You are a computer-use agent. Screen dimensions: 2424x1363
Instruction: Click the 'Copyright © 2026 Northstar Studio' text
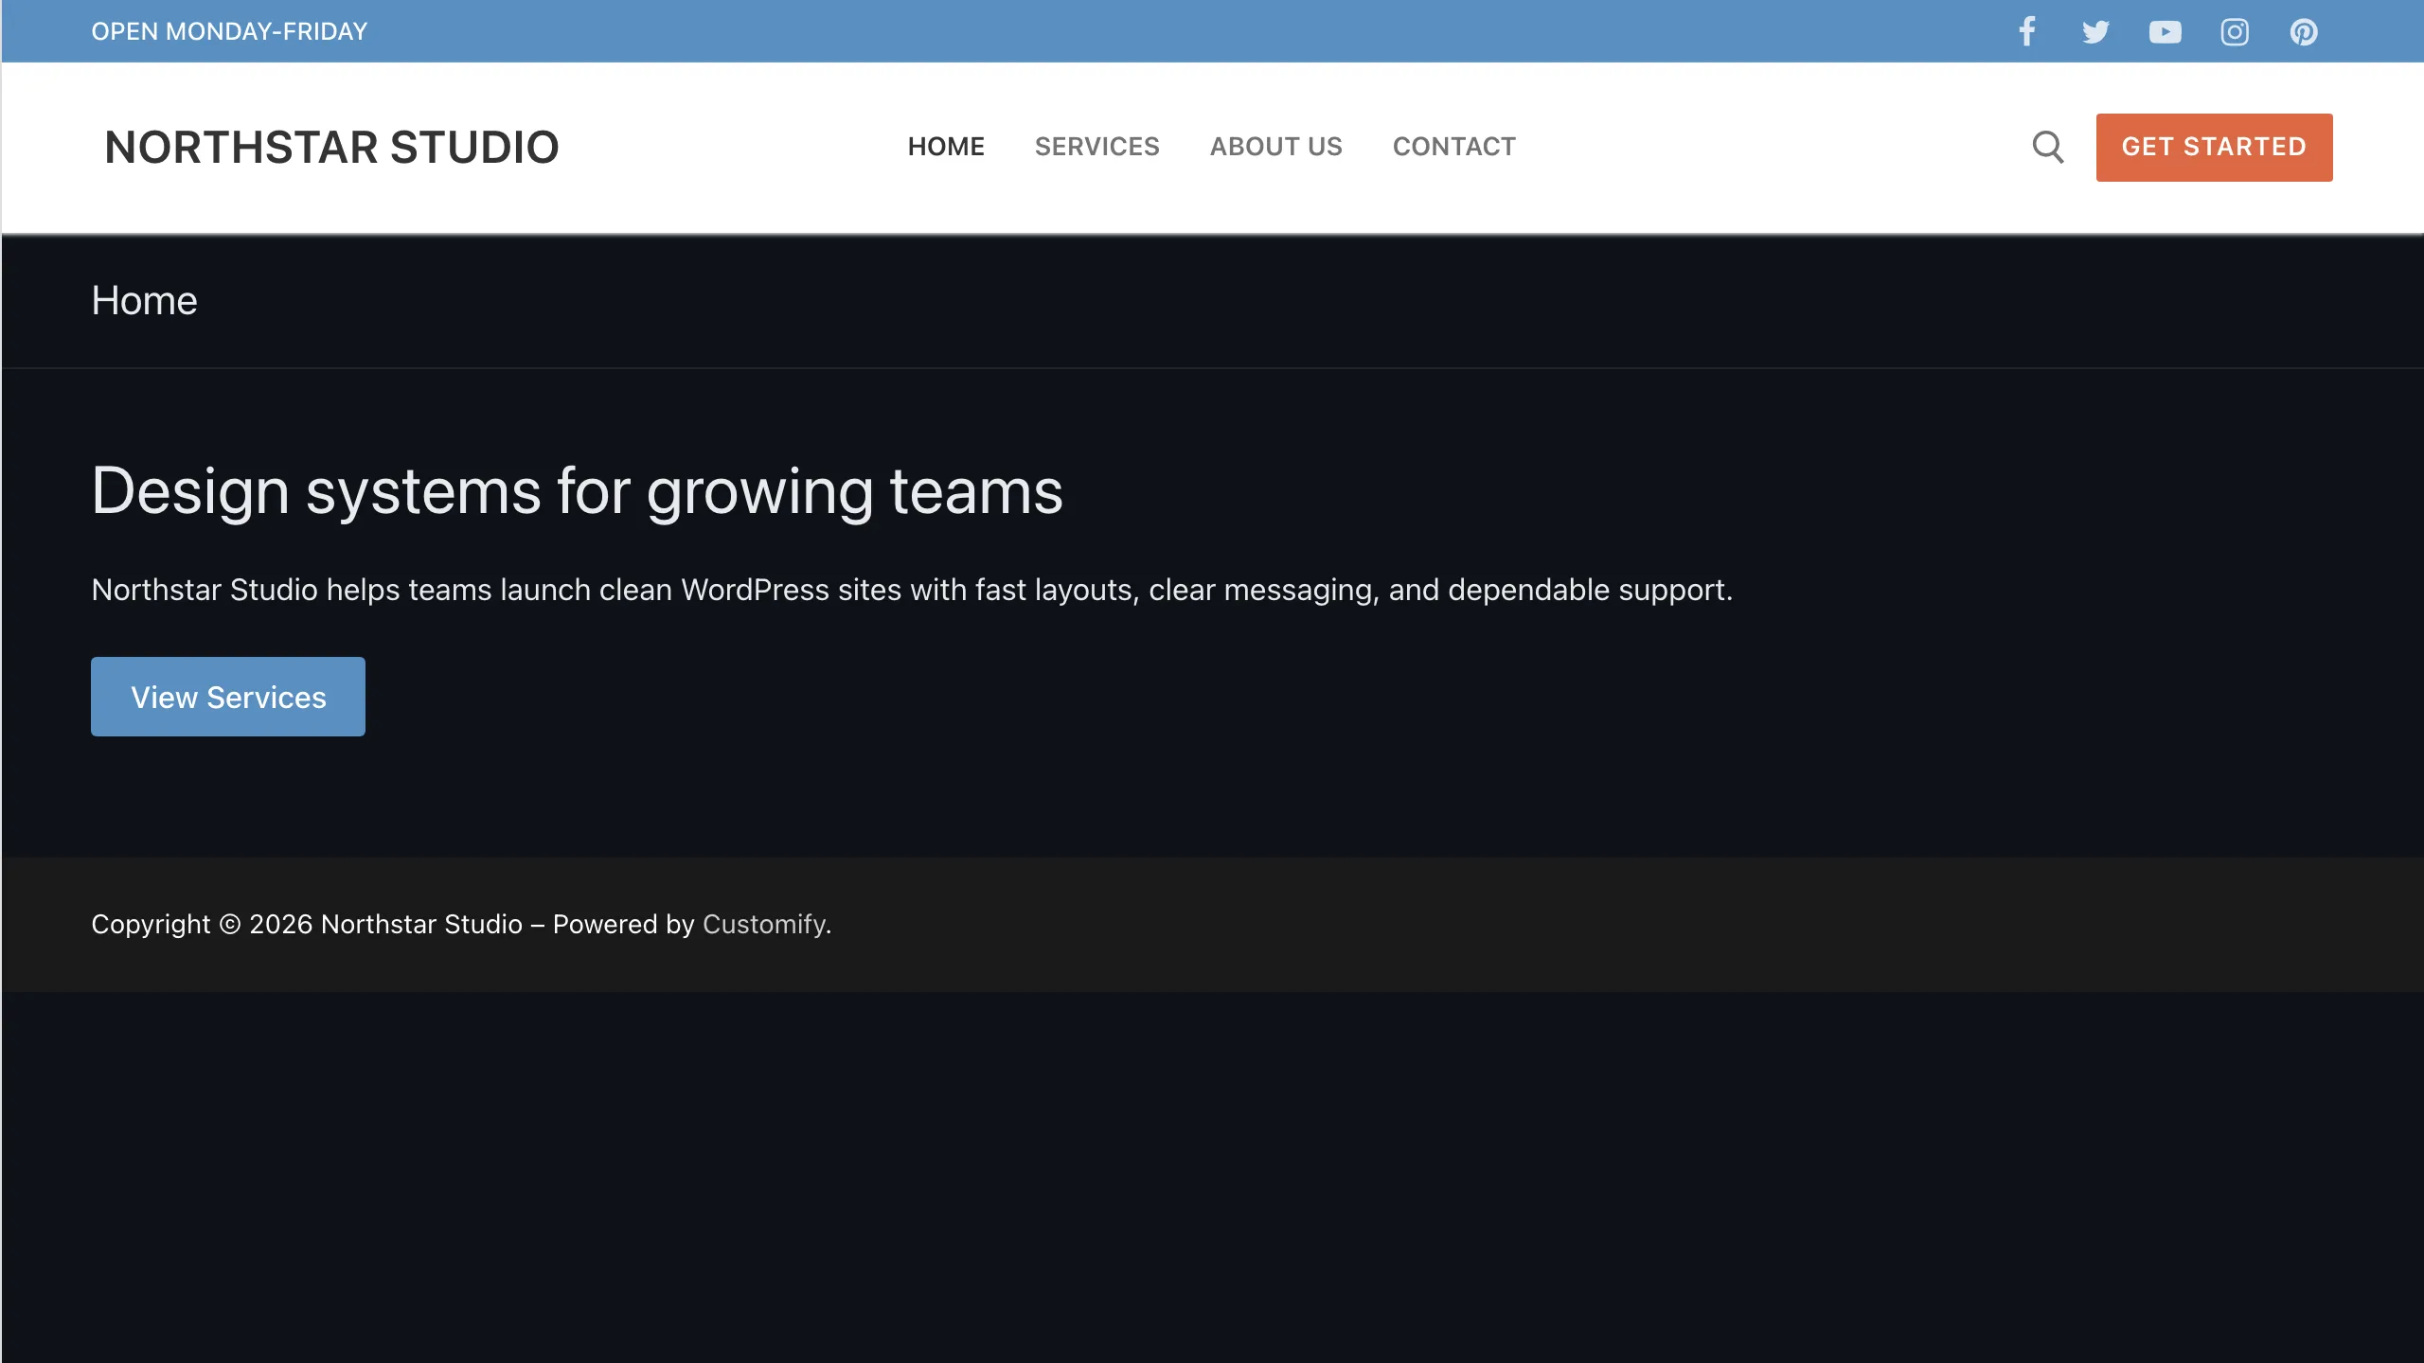point(307,924)
